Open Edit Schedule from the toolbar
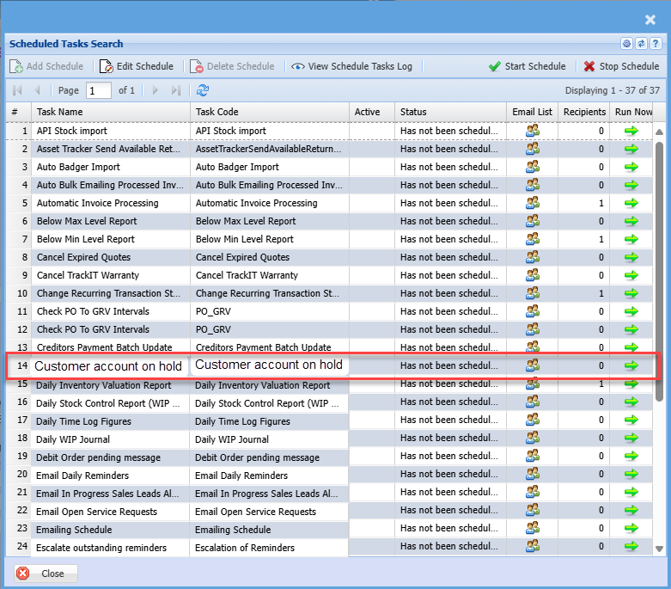The width and height of the screenshot is (671, 589). pyautogui.click(x=137, y=66)
